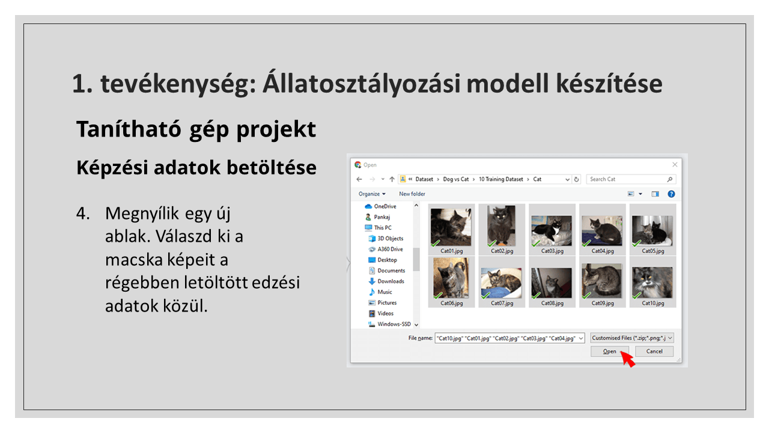
Task: Expand the Organize dropdown menu
Action: point(372,194)
